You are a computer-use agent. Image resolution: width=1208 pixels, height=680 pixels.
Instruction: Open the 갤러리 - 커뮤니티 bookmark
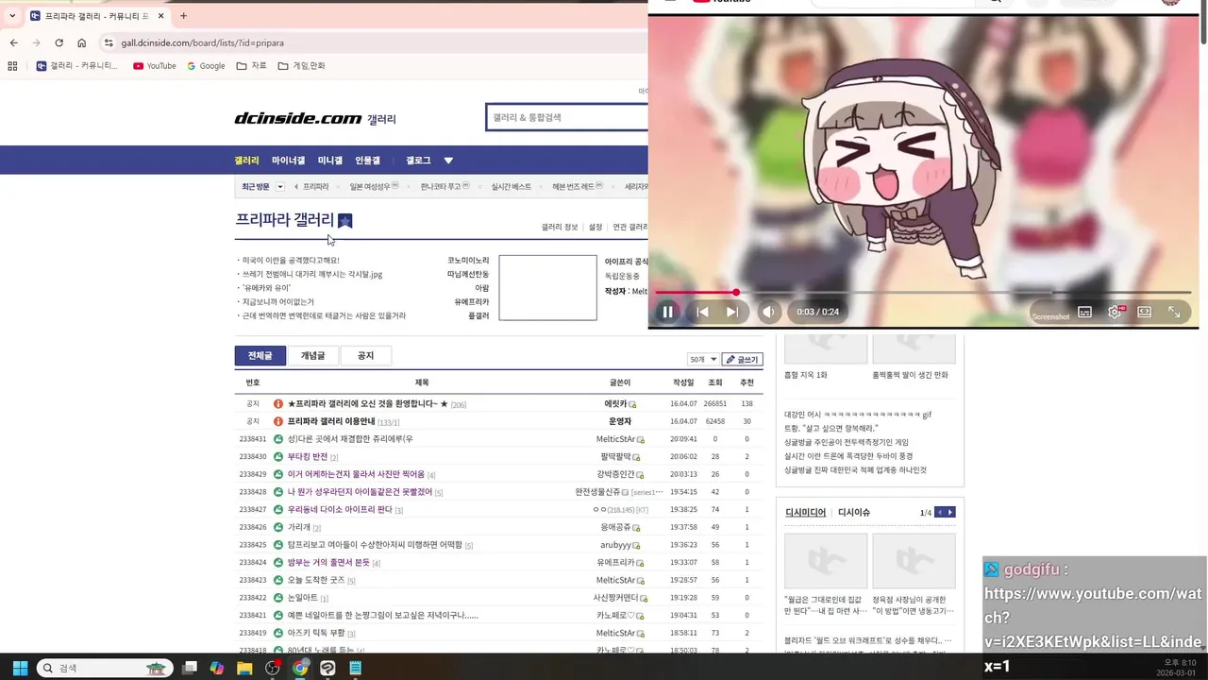pyautogui.click(x=77, y=66)
